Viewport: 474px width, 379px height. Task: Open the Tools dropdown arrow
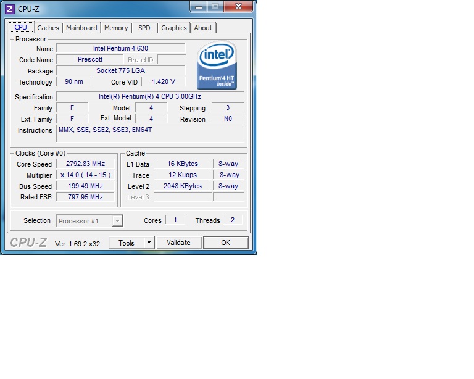[x=149, y=243]
